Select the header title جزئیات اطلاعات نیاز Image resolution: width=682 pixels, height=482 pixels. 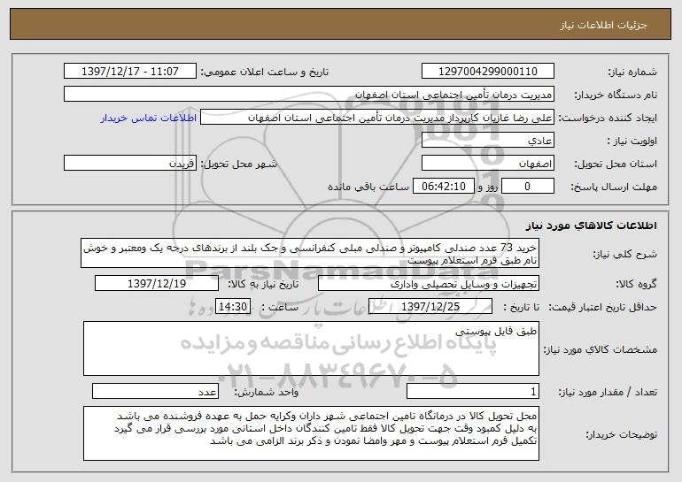[603, 25]
